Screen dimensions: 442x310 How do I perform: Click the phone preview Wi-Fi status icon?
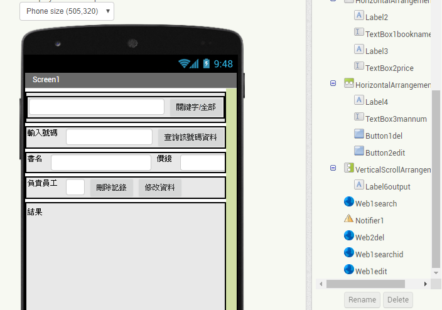pos(184,63)
